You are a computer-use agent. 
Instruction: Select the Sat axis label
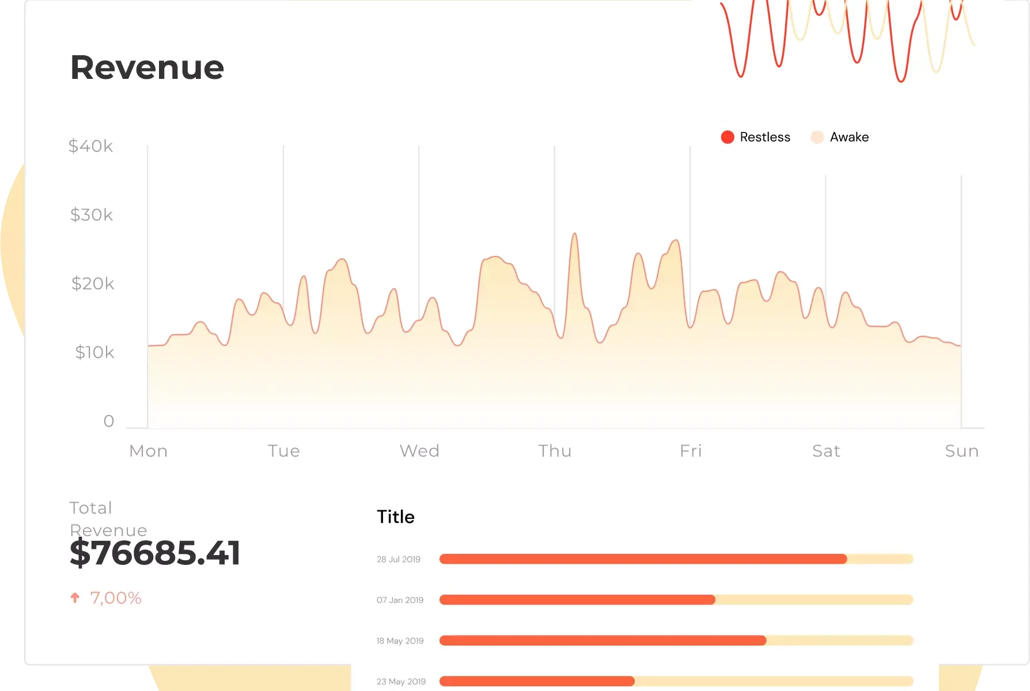click(825, 451)
